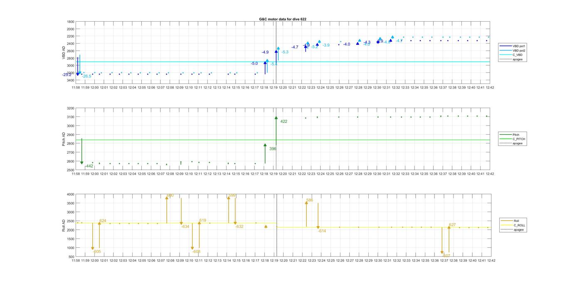Click the '-608' data label in Roll plot
The width and height of the screenshot is (582, 288).
tap(196, 252)
